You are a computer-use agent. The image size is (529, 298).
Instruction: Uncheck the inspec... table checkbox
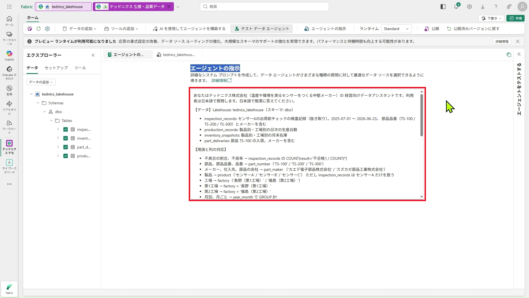point(66,129)
